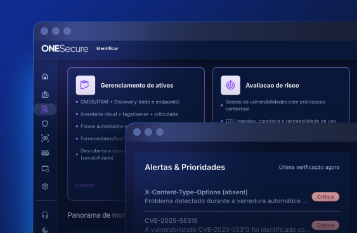The image size is (357, 233).
Task: Click the Gerenciamento de ativos clipboard icon
Action: 86,85
